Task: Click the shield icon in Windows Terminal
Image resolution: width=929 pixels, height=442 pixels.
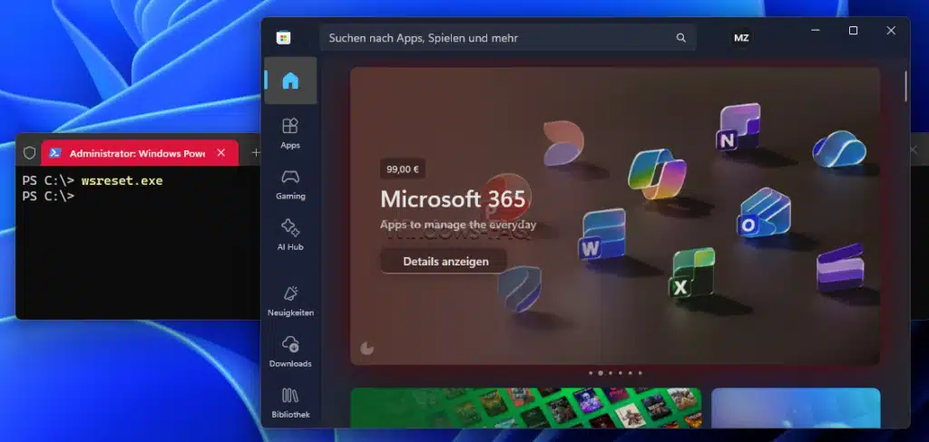Action: point(30,153)
